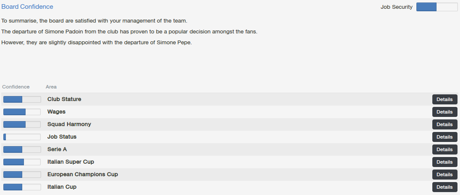Show Details for Job Status

(x=444, y=137)
